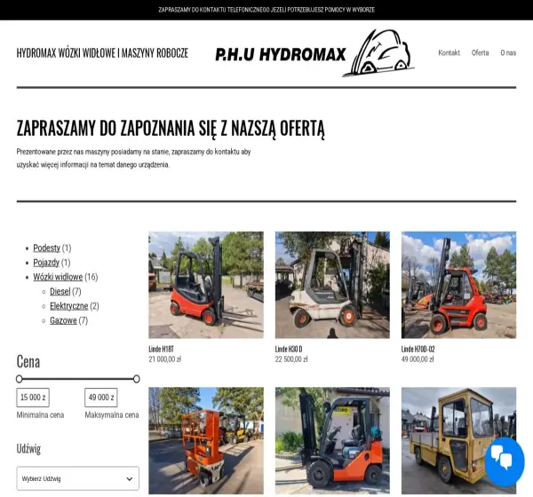Click the Udźwig filter heading
Viewport: 533px width, 497px height.
[x=28, y=449]
